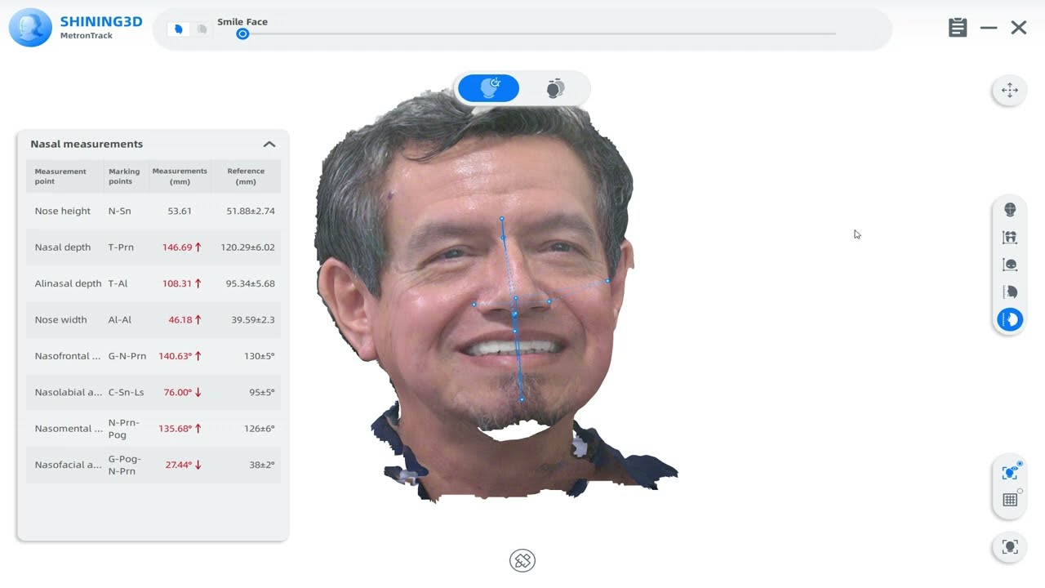Click the 53.61 measurement value
Viewport: 1045px width, 588px height.
[180, 211]
